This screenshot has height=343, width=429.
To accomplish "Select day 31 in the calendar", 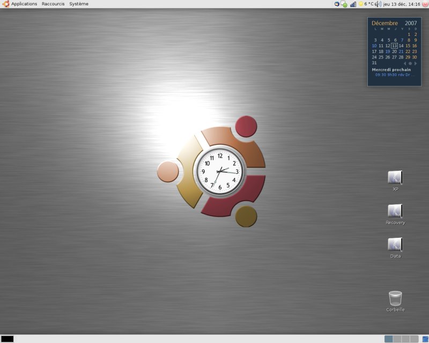I will [x=374, y=63].
